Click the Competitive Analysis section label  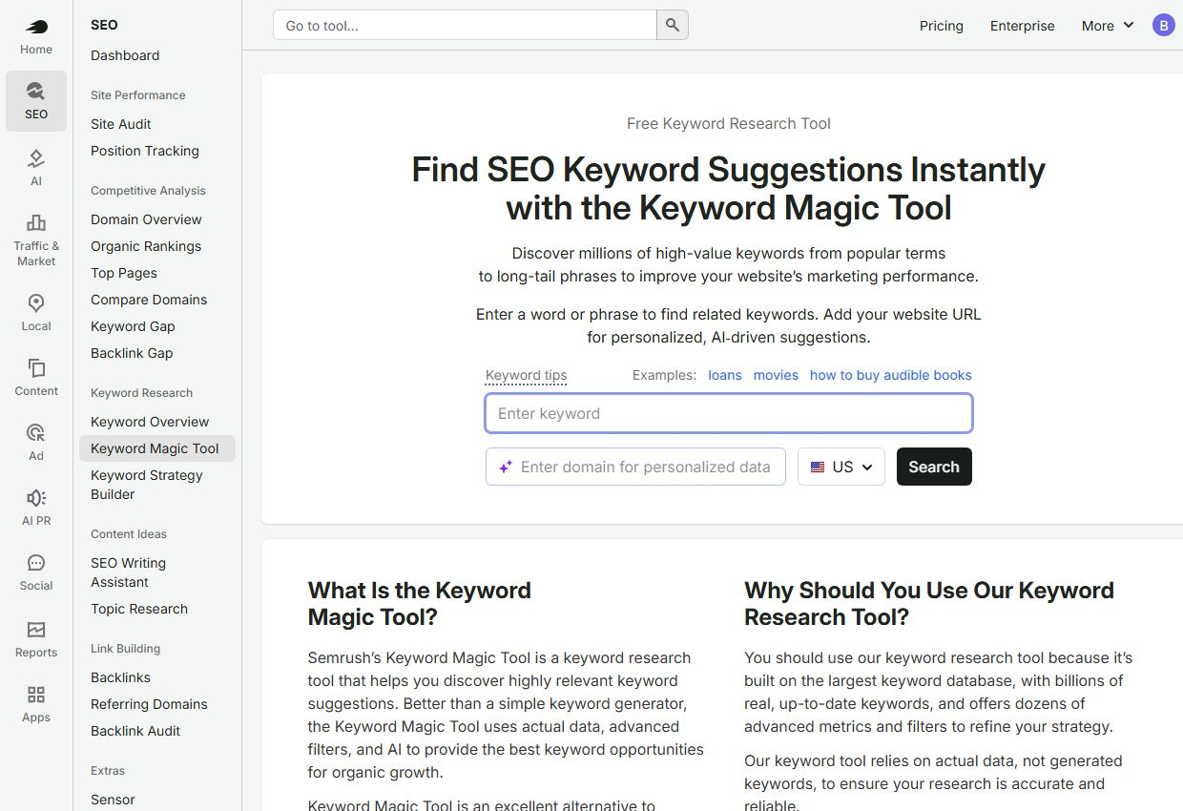148,191
